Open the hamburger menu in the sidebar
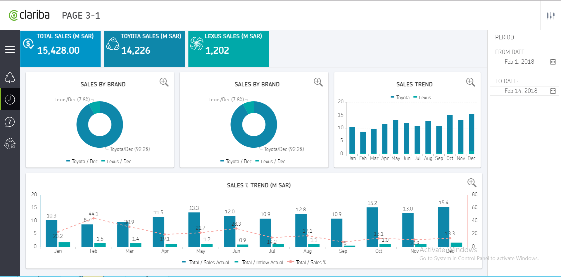 [10, 50]
